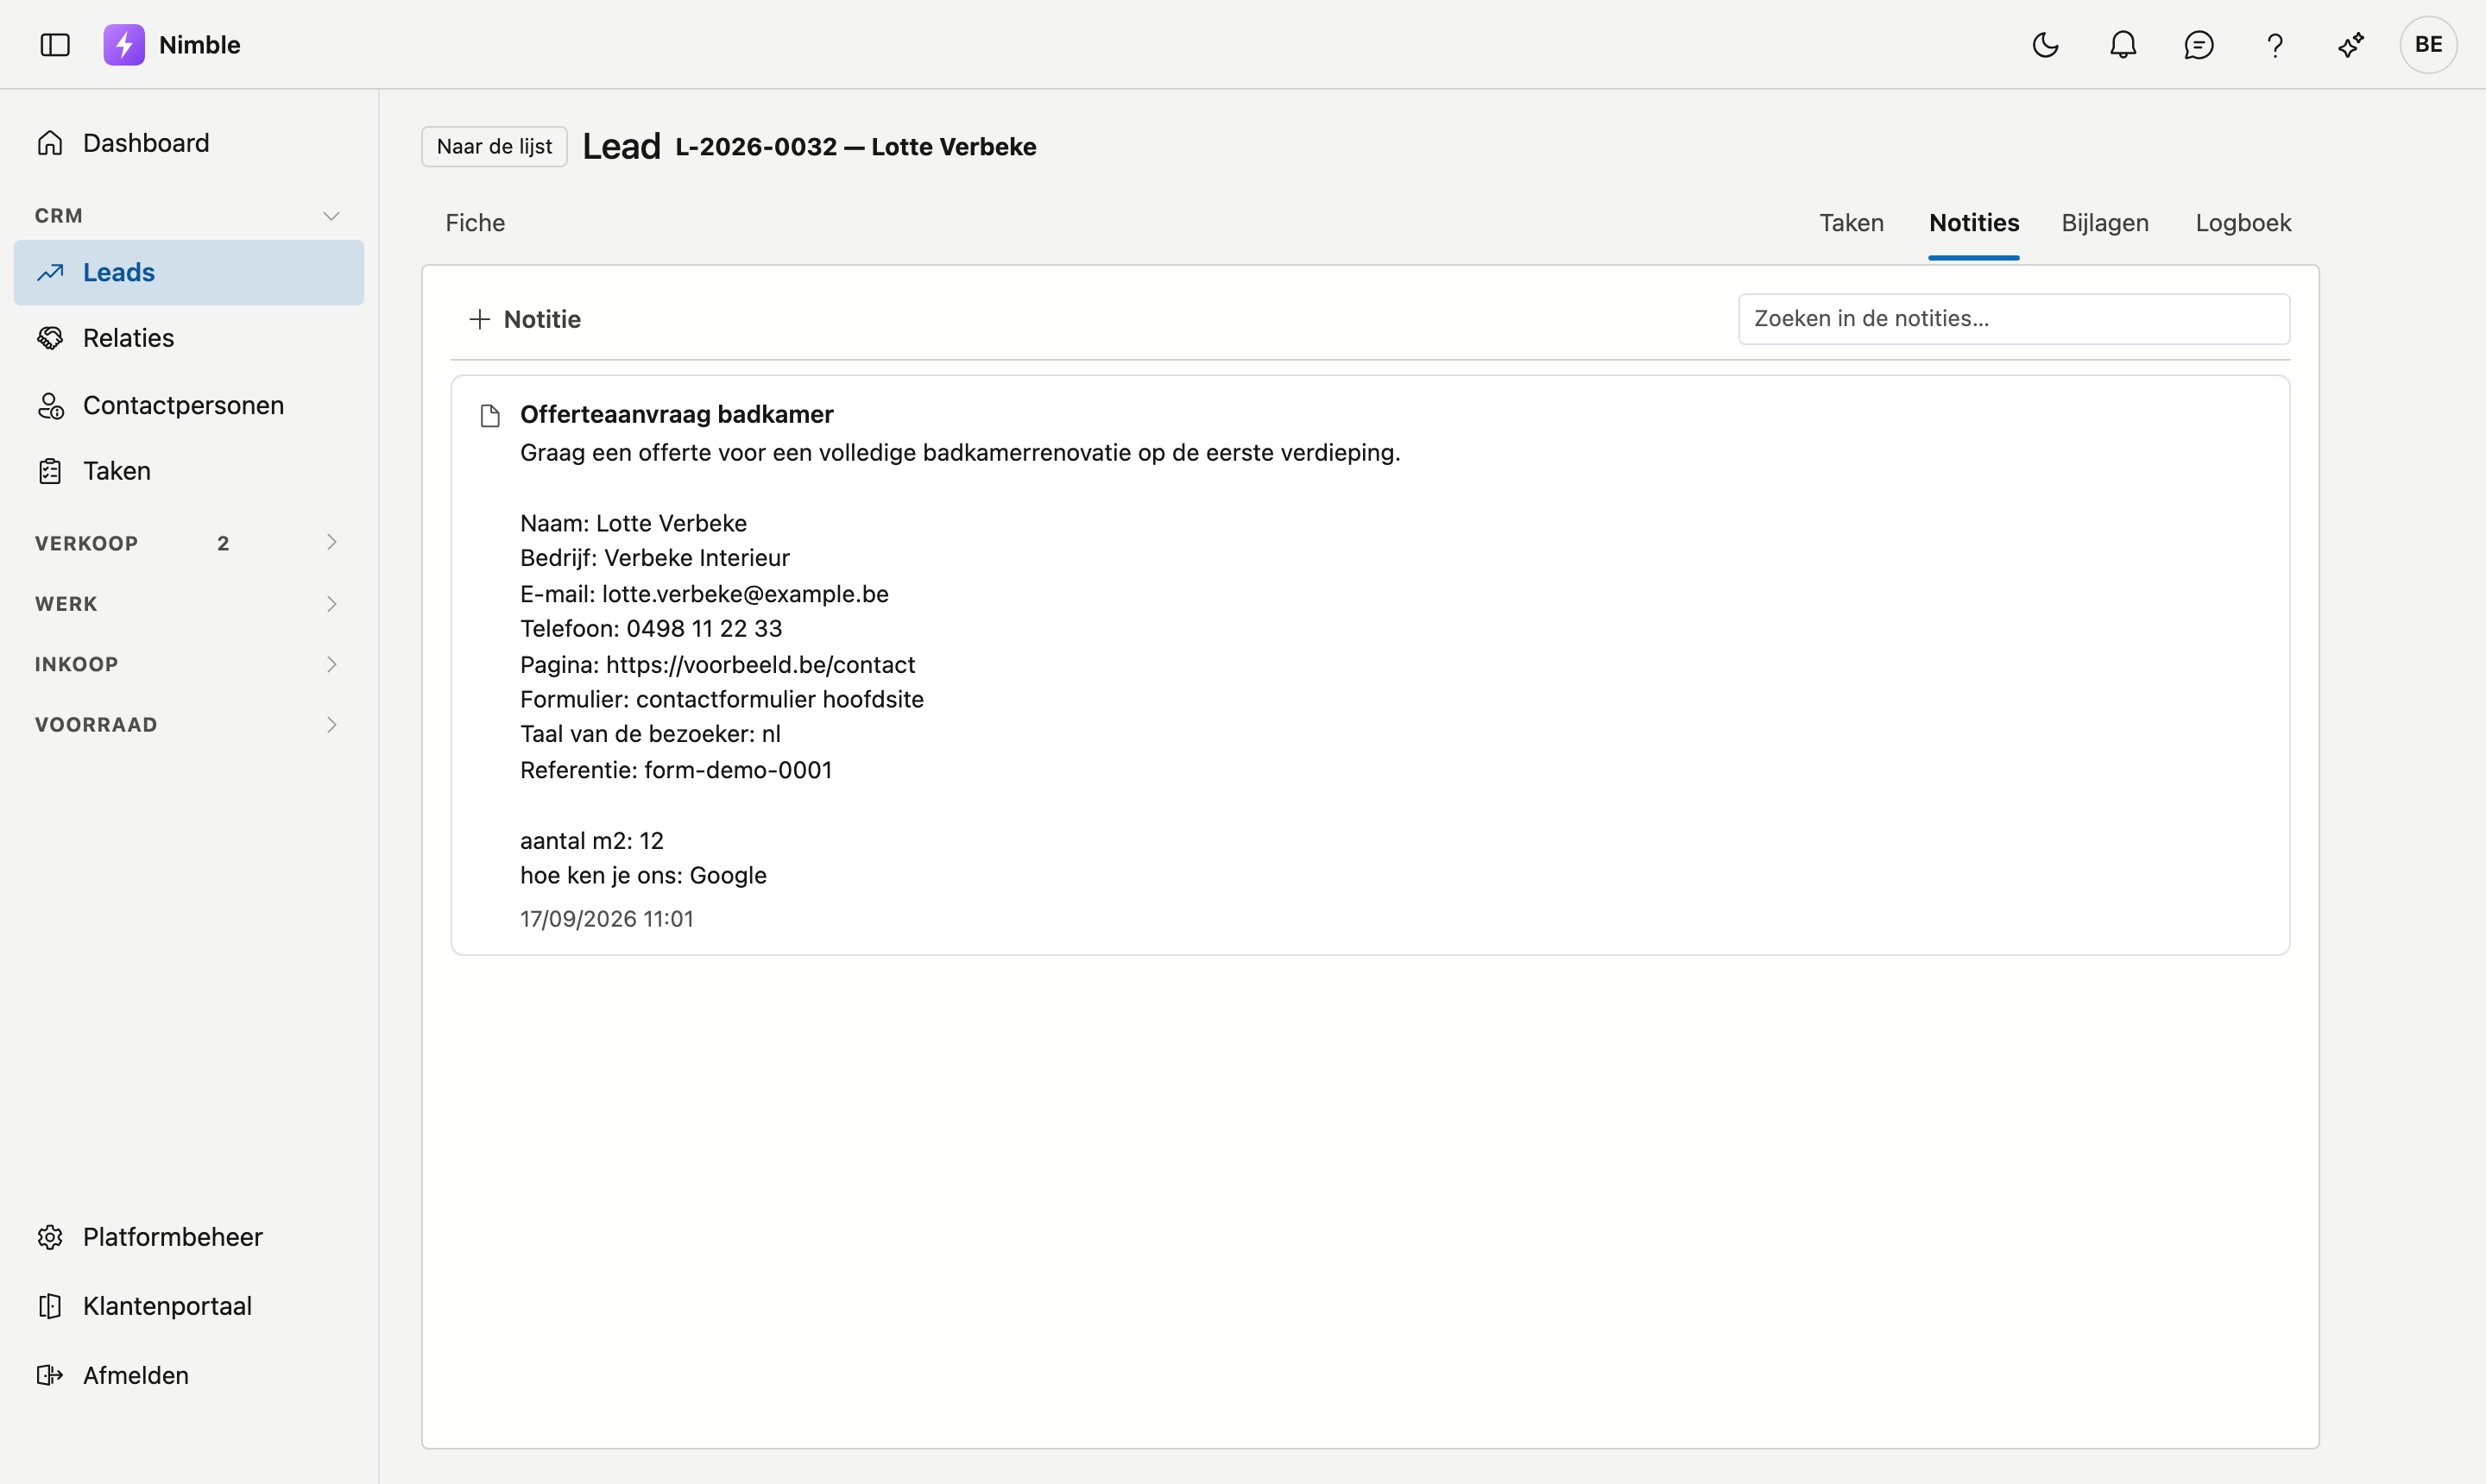Open the help question mark
This screenshot has width=2486, height=1484.
click(2275, 45)
